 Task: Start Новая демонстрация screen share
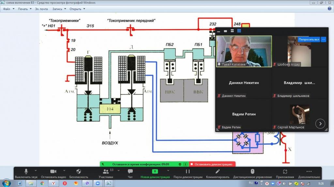click(x=155, y=173)
